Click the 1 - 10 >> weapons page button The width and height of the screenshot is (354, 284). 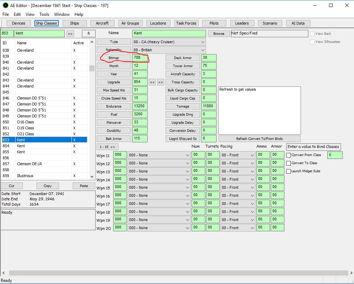pos(108,147)
